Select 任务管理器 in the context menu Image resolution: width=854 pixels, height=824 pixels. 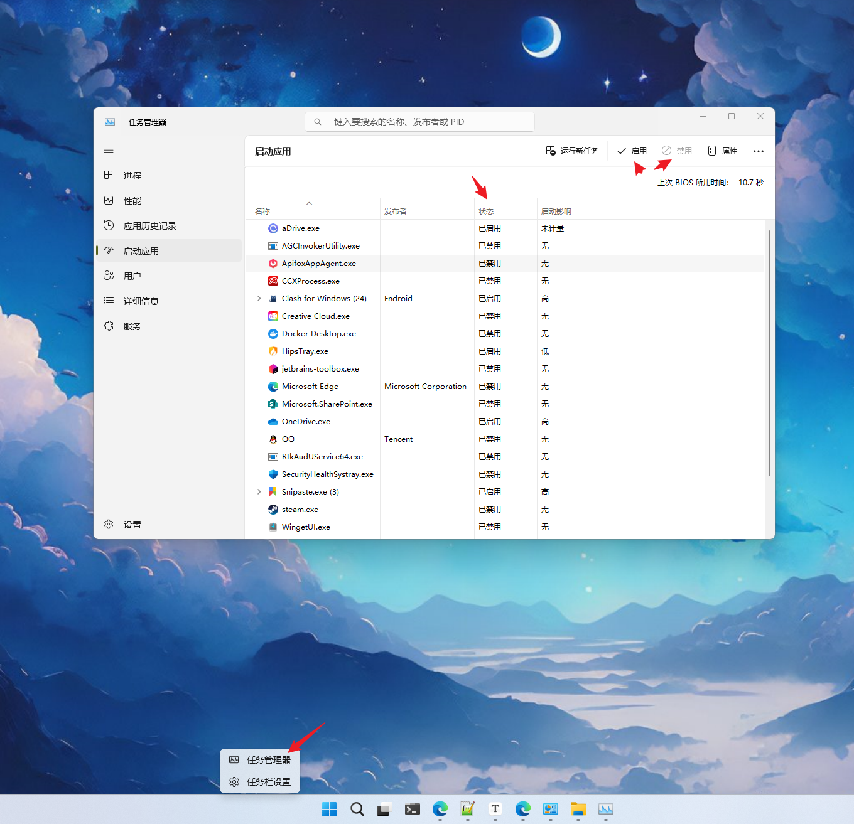pyautogui.click(x=268, y=760)
